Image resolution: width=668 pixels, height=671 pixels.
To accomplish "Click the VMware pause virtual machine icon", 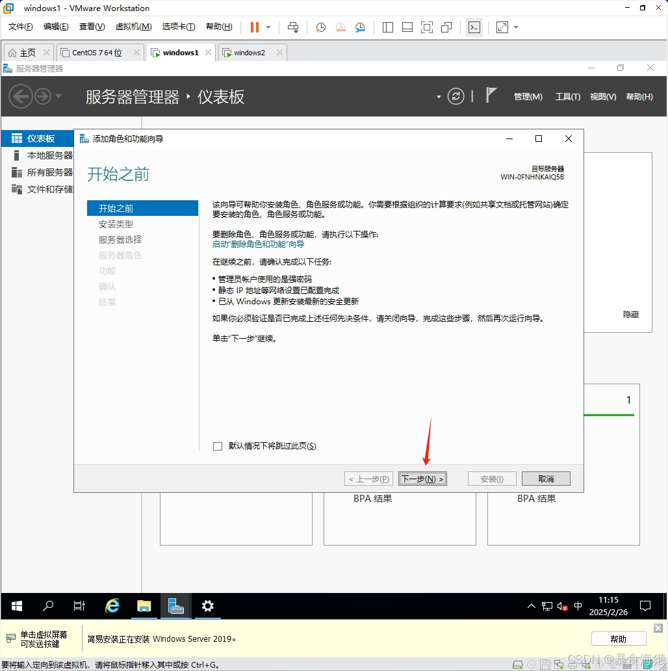I will 255,27.
